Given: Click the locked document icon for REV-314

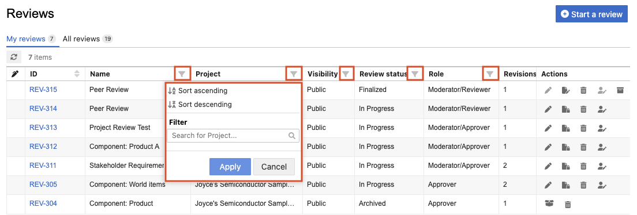Looking at the screenshot, I should [x=565, y=109].
